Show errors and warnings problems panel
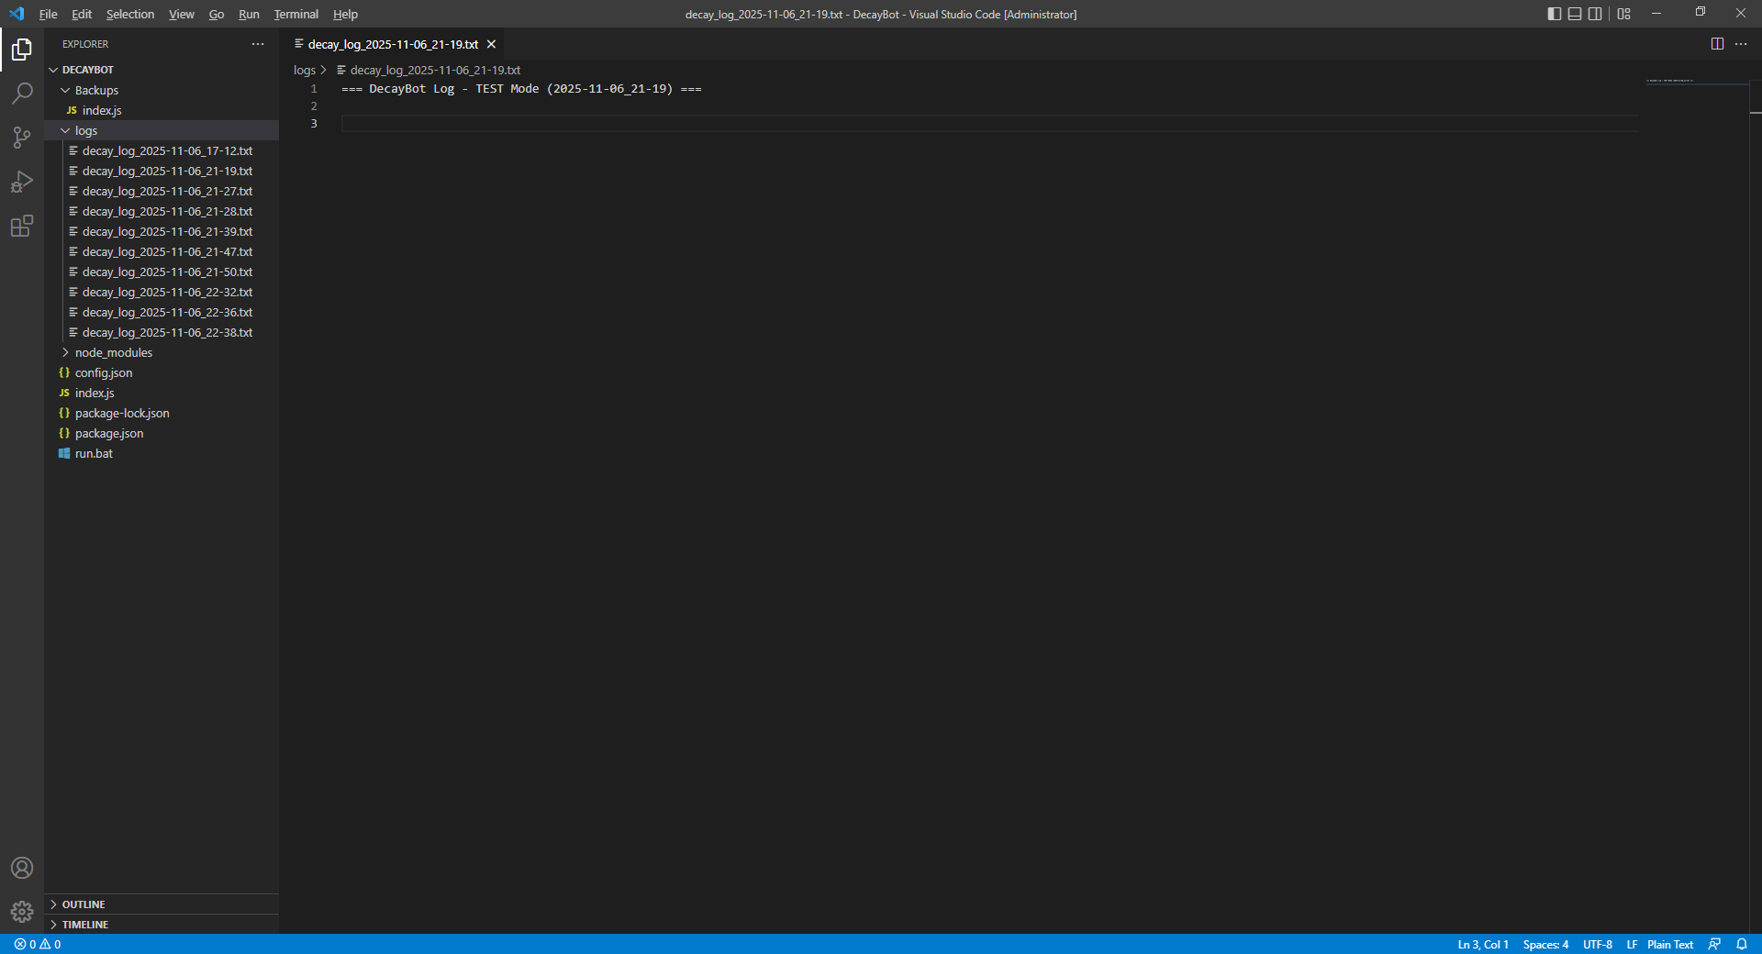1762x954 pixels. point(38,944)
